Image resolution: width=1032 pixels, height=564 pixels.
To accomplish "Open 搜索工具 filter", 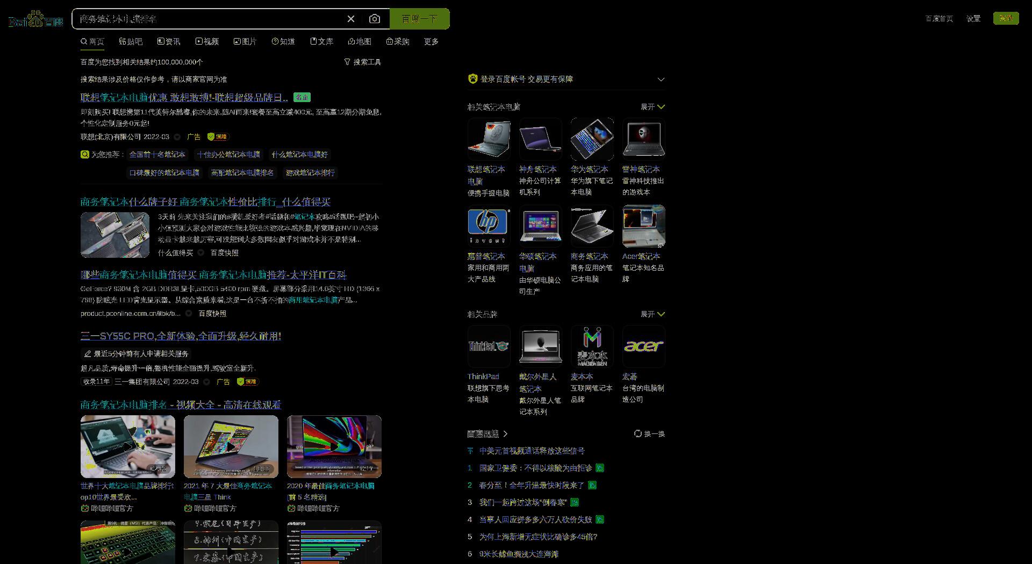I will (x=362, y=62).
